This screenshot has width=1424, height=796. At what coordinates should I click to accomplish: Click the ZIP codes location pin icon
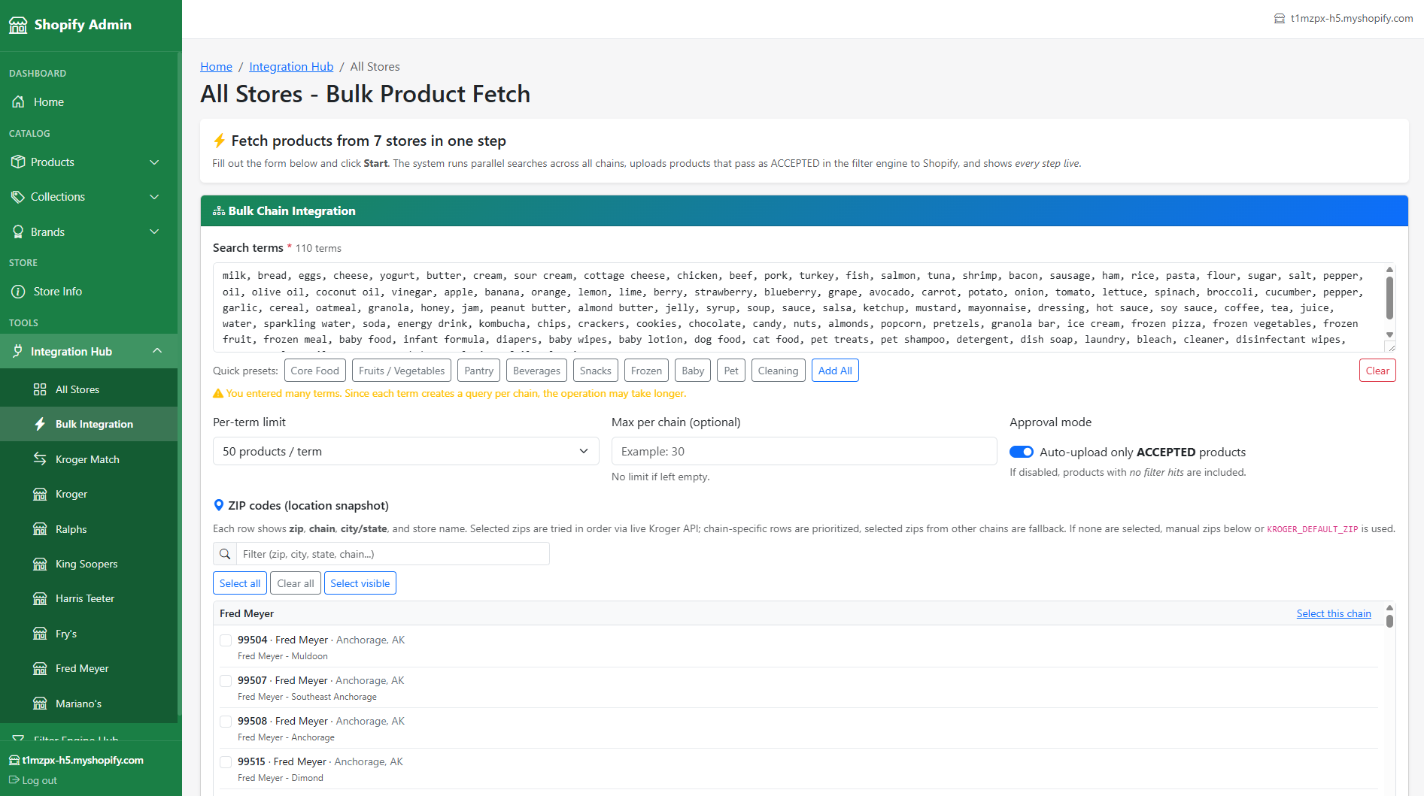[219, 505]
